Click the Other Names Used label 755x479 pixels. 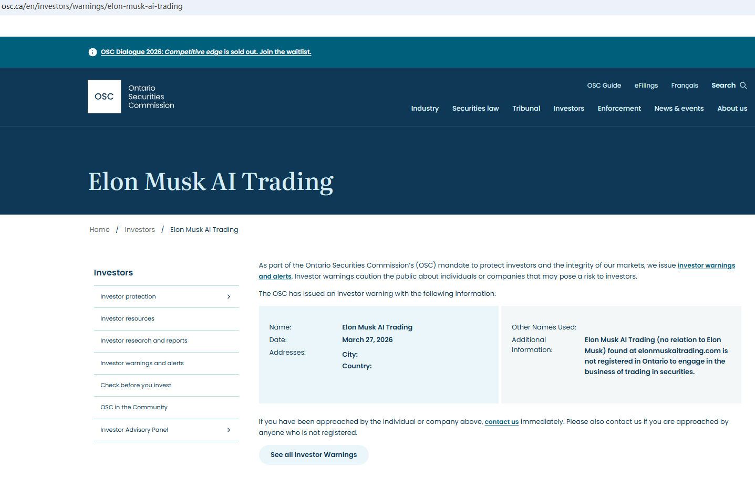point(544,327)
